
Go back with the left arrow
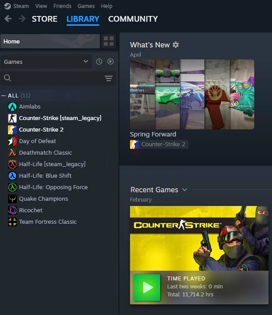coord(8,19)
